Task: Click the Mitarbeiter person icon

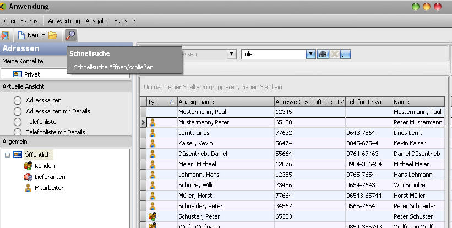Action: 28,188
